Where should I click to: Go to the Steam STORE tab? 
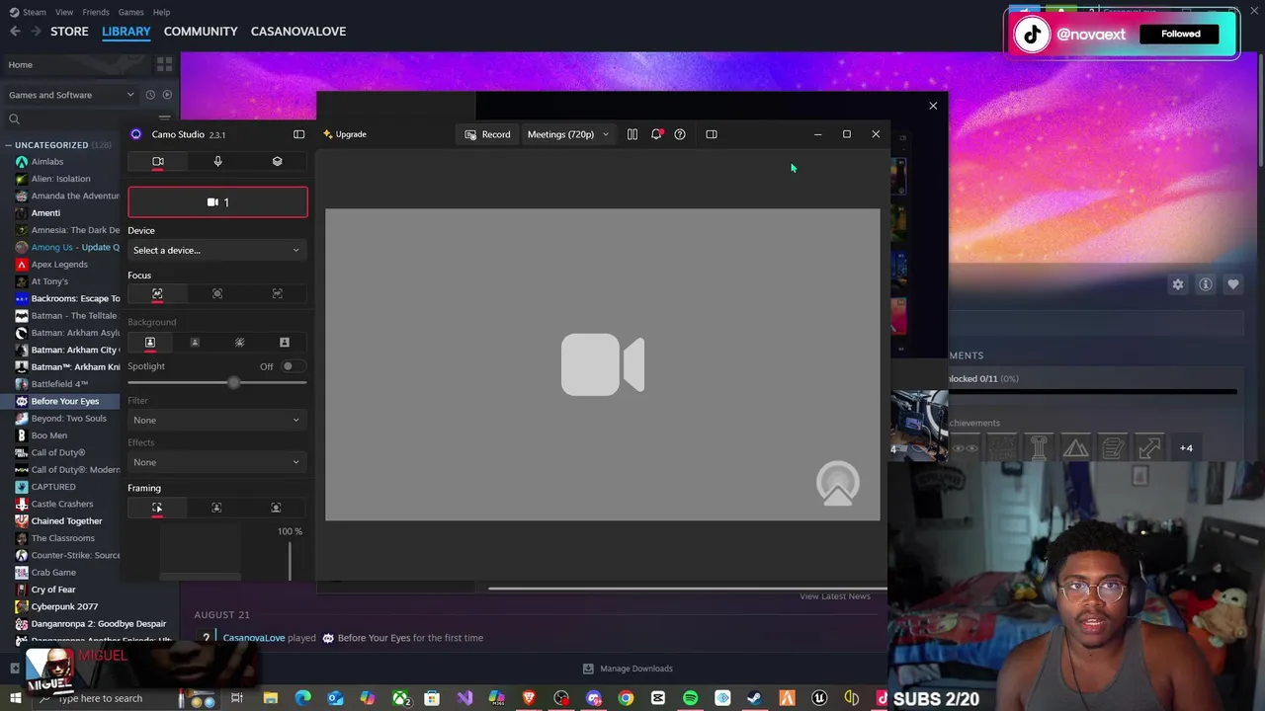[69, 32]
